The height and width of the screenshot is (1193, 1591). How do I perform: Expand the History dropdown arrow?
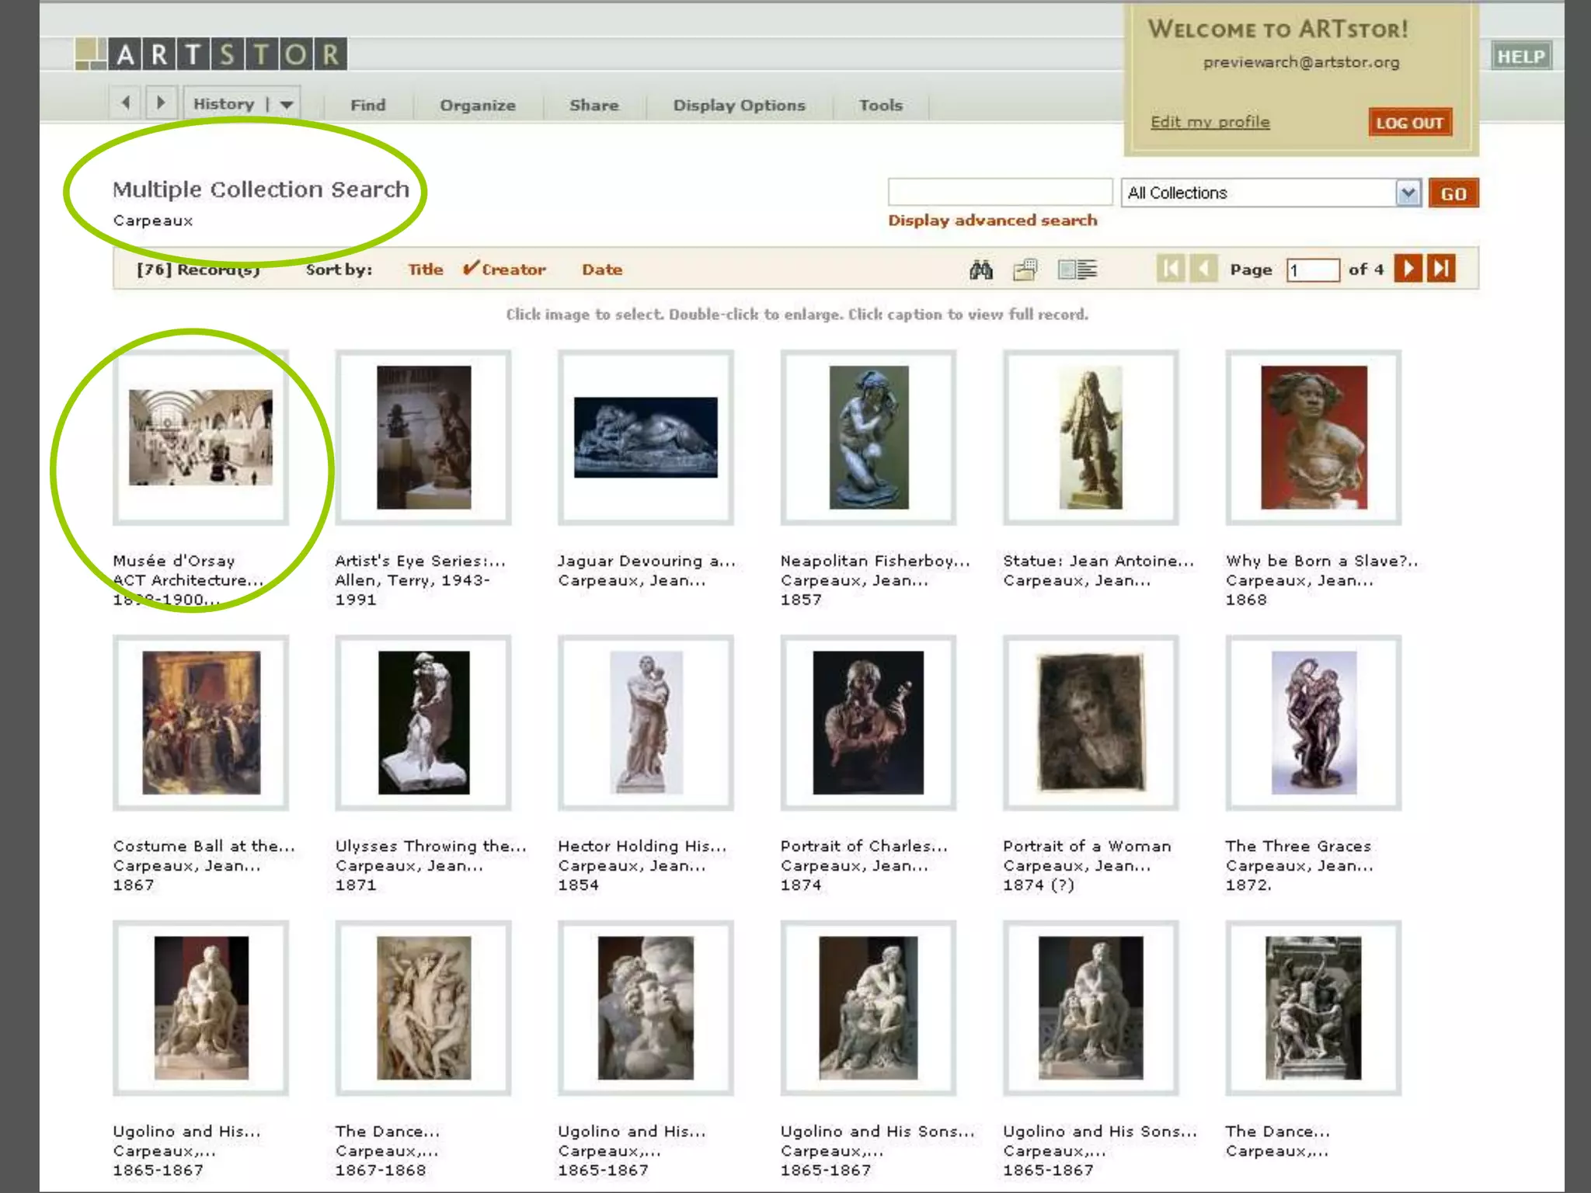pyautogui.click(x=287, y=104)
